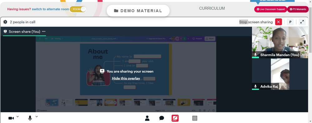Adjust the Canva zoom slider
The image size is (312, 123).
(178, 110)
